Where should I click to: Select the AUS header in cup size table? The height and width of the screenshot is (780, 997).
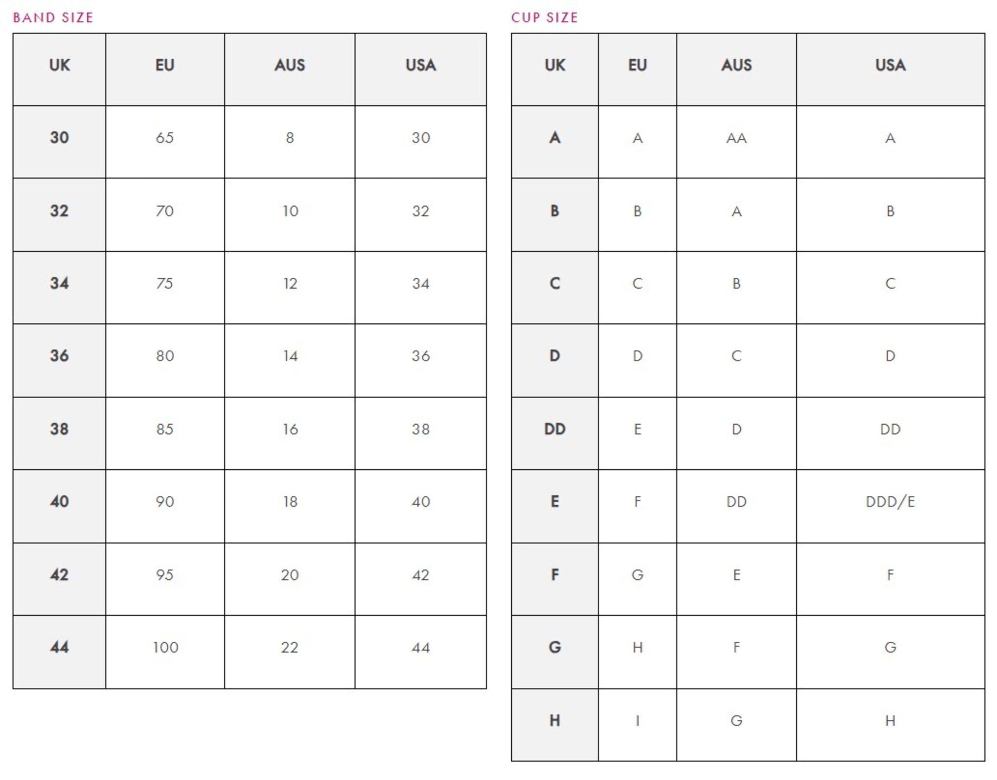tap(736, 65)
